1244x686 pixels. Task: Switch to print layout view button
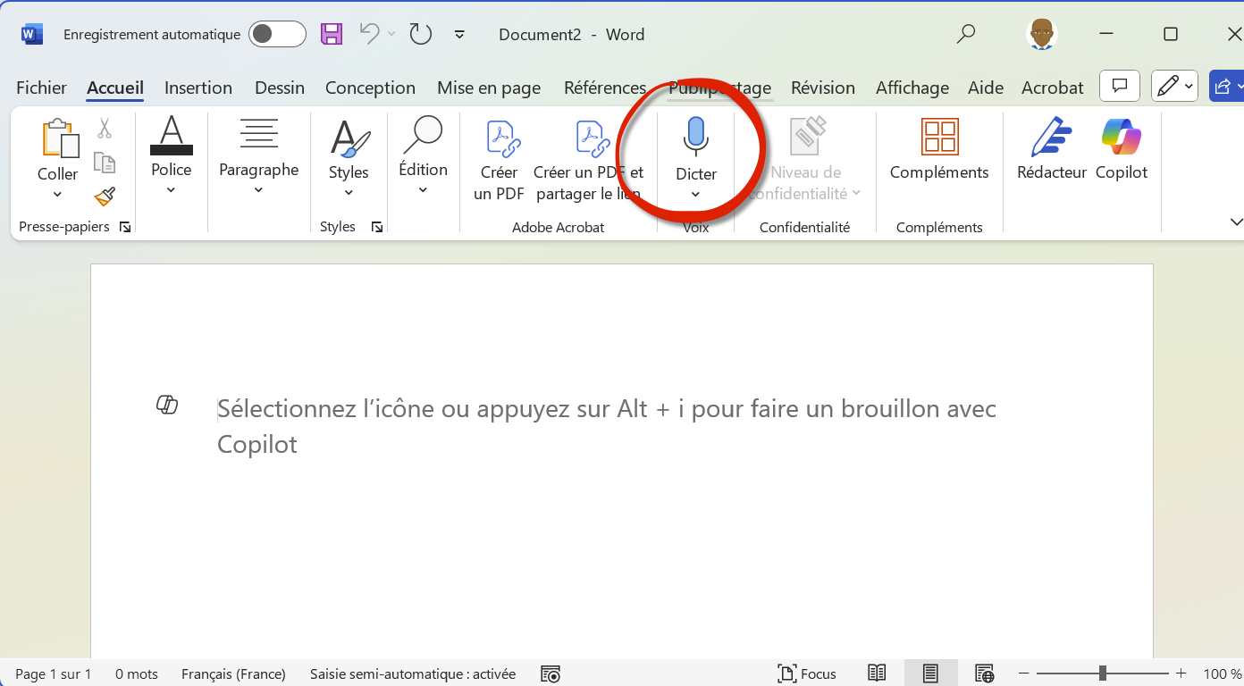tap(930, 673)
